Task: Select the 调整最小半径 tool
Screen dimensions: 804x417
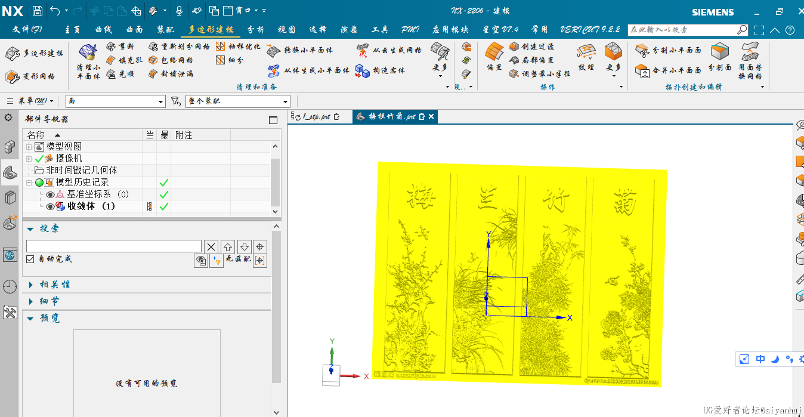Action: coord(540,74)
